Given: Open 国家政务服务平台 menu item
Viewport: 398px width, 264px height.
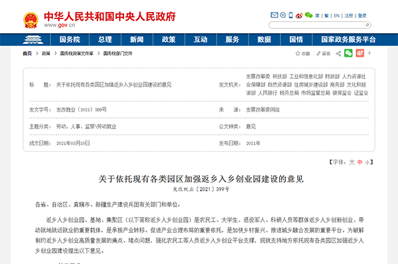Looking at the screenshot, I should (348, 40).
